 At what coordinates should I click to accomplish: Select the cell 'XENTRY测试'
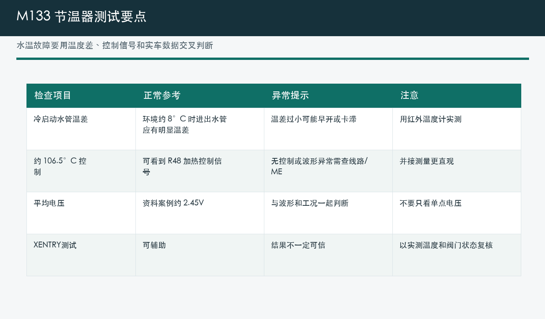(x=81, y=255)
